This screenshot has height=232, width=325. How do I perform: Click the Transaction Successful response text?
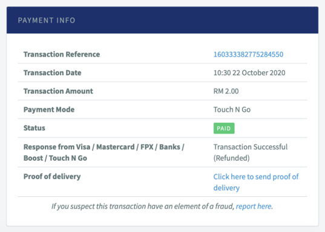point(251,147)
